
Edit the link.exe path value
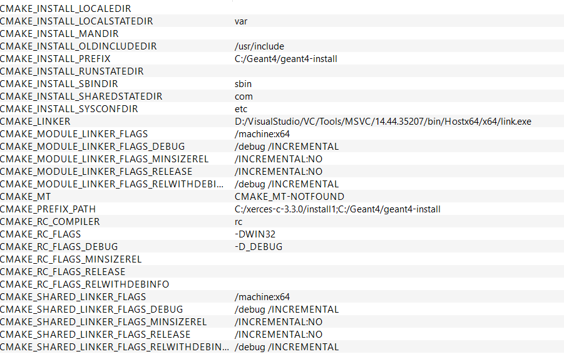point(382,122)
